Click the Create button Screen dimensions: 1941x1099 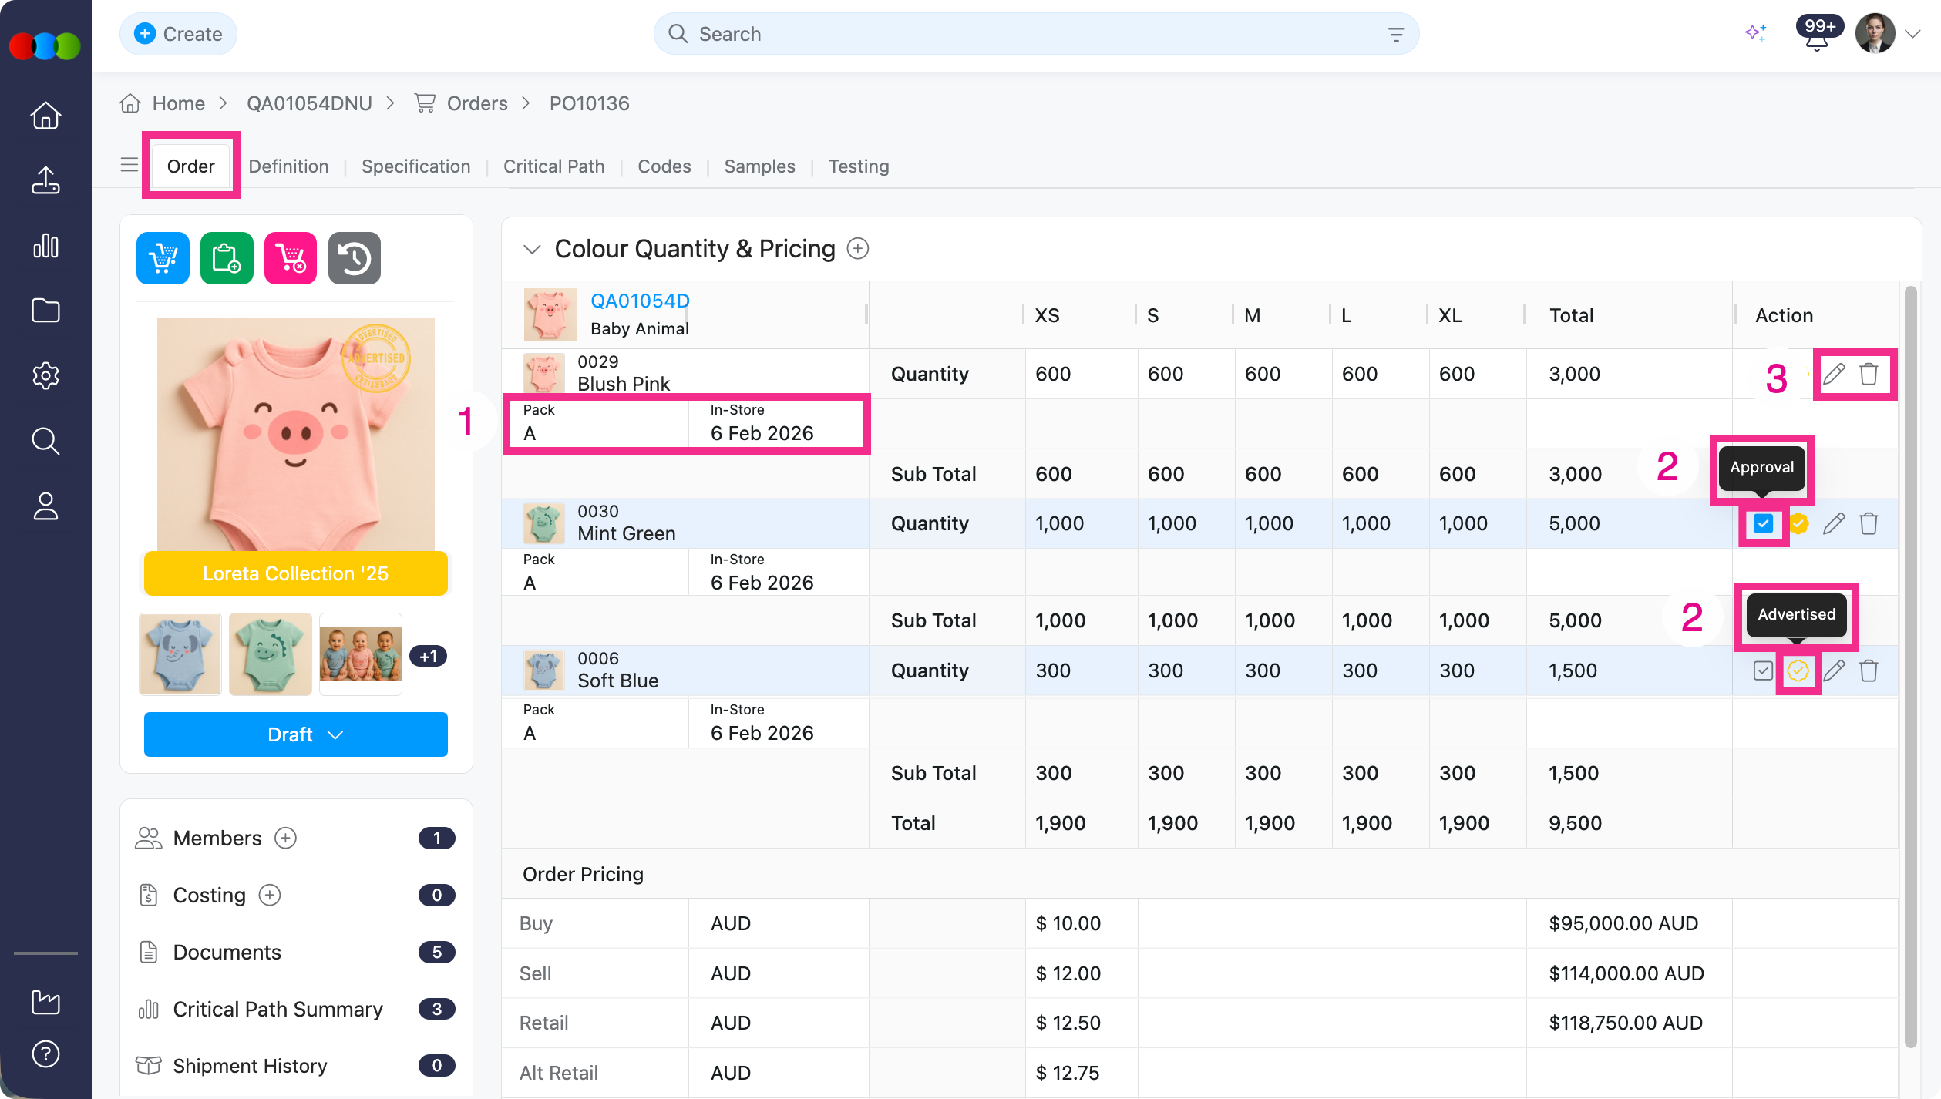[178, 34]
